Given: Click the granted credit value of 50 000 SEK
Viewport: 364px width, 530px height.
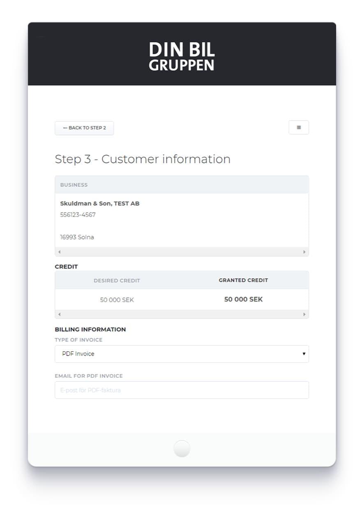Looking at the screenshot, I should pos(243,299).
